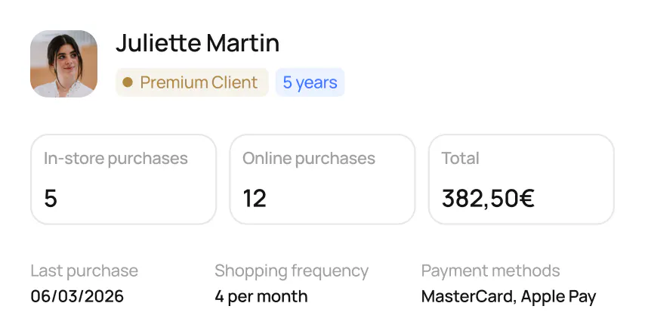Viewport: 645px width, 334px height.
Task: Click the Payment methods label
Action: point(490,271)
